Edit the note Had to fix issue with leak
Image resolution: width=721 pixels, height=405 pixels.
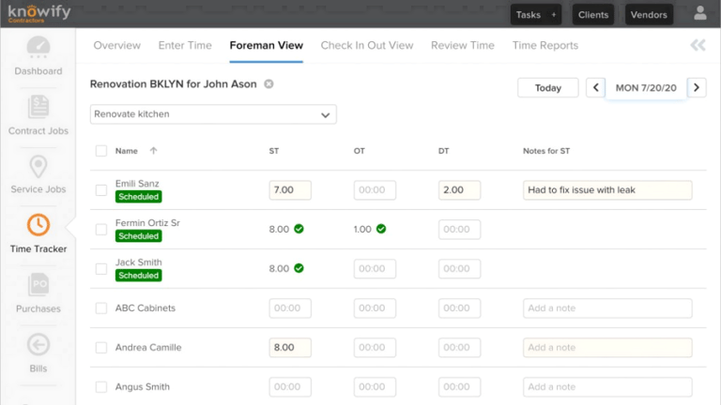click(607, 190)
